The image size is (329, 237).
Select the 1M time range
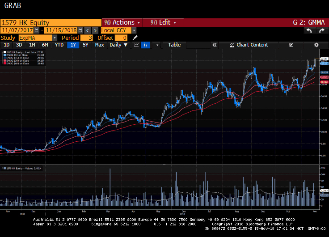tap(32, 45)
